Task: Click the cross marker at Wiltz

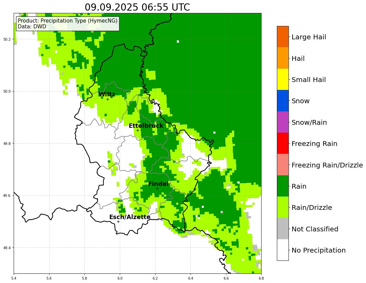Action: tap(108, 99)
